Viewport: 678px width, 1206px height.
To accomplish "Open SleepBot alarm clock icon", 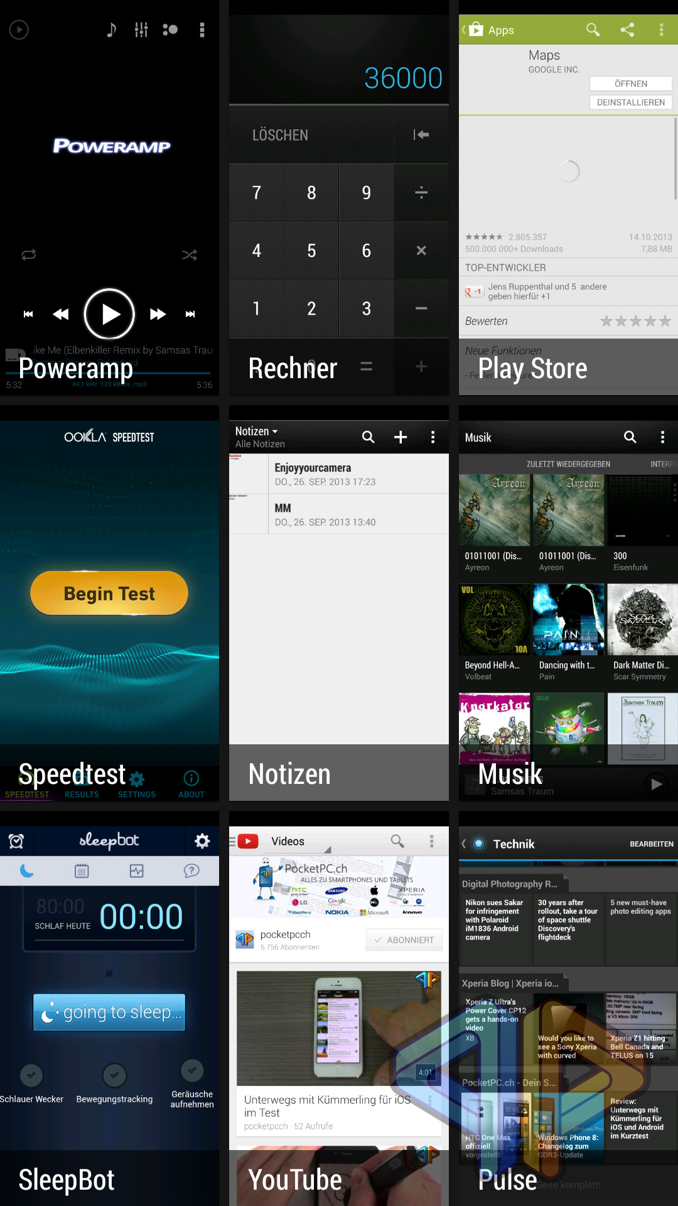I will 16,841.
